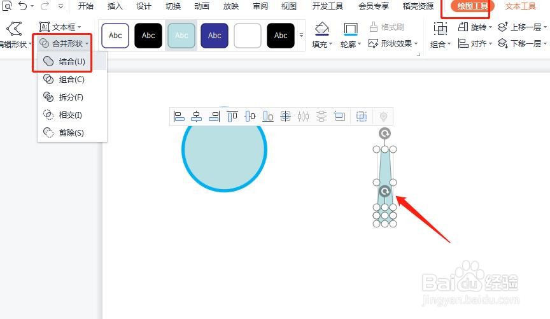Screen dimensions: 550x319
Task: Open the 开始 ribbon tab
Action: click(85, 6)
